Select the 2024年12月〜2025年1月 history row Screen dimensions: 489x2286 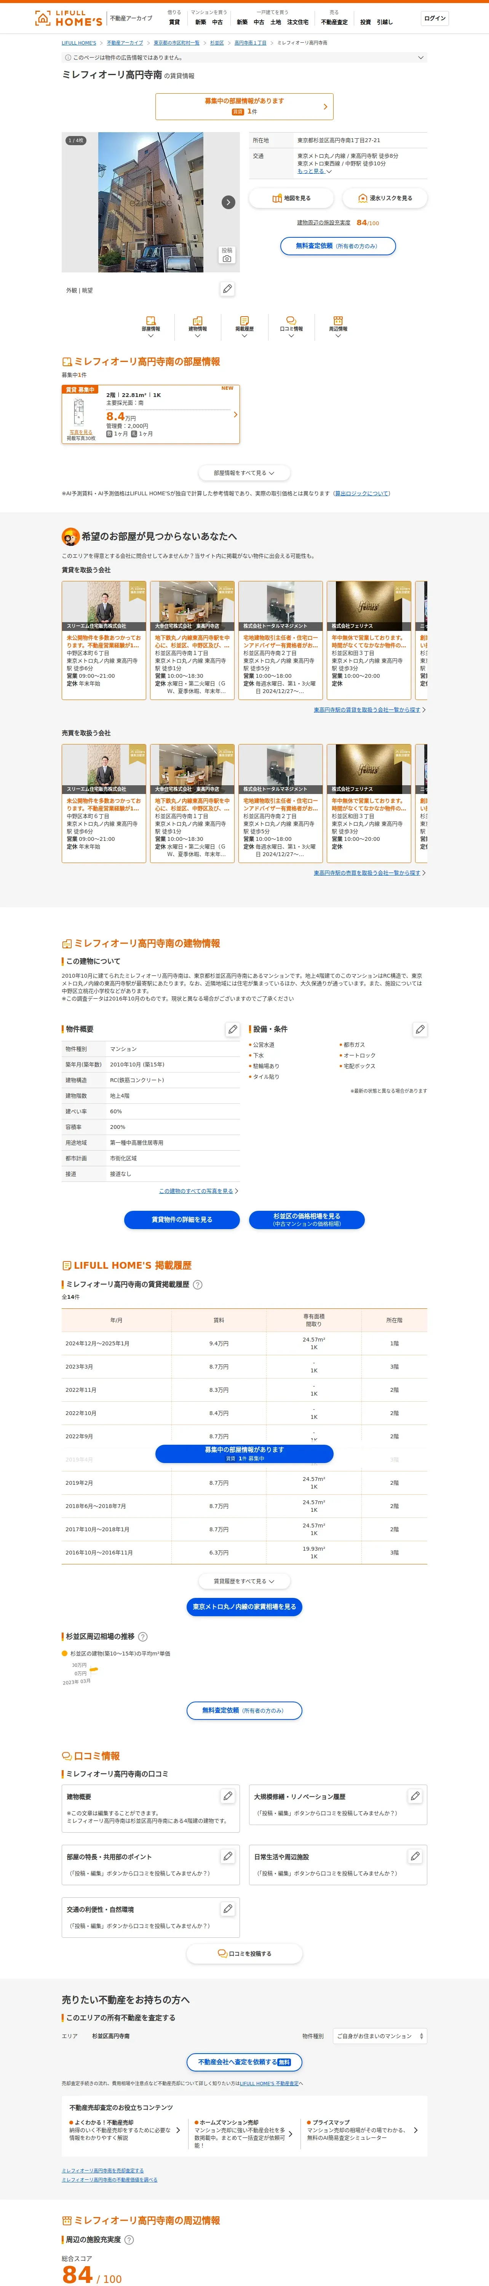click(x=244, y=1343)
